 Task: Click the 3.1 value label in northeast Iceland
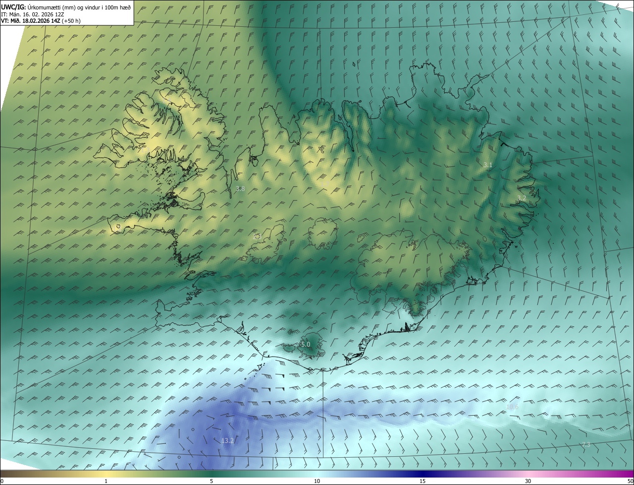[488, 165]
